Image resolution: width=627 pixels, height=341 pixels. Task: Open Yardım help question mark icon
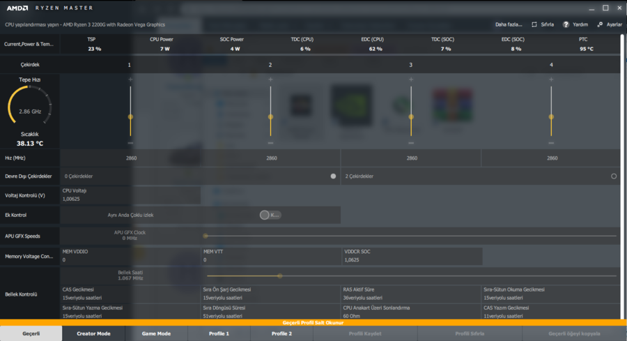(x=566, y=24)
